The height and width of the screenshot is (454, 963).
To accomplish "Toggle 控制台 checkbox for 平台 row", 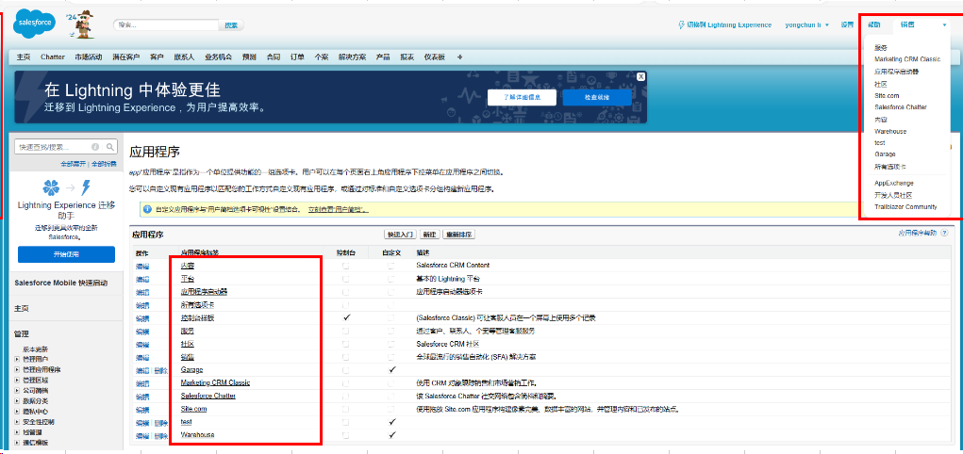I will click(346, 279).
